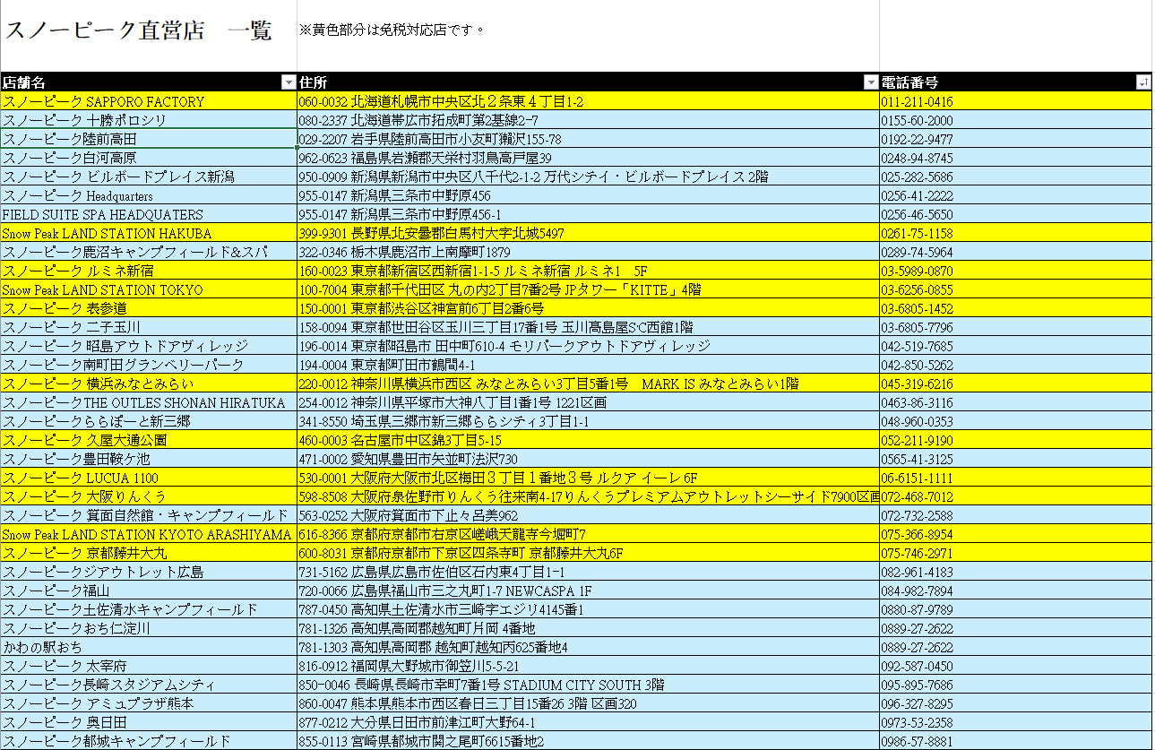This screenshot has width=1155, height=750.
Task: Click Snow Peak LAND STATION HAKUBA
Action: point(149,234)
